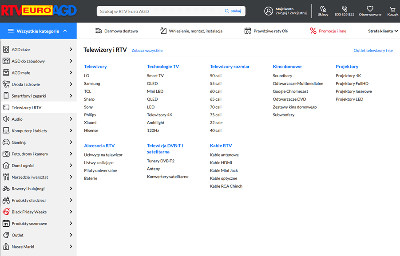Expand the Gaming category chevron
The height and width of the screenshot is (256, 400).
(x=71, y=142)
